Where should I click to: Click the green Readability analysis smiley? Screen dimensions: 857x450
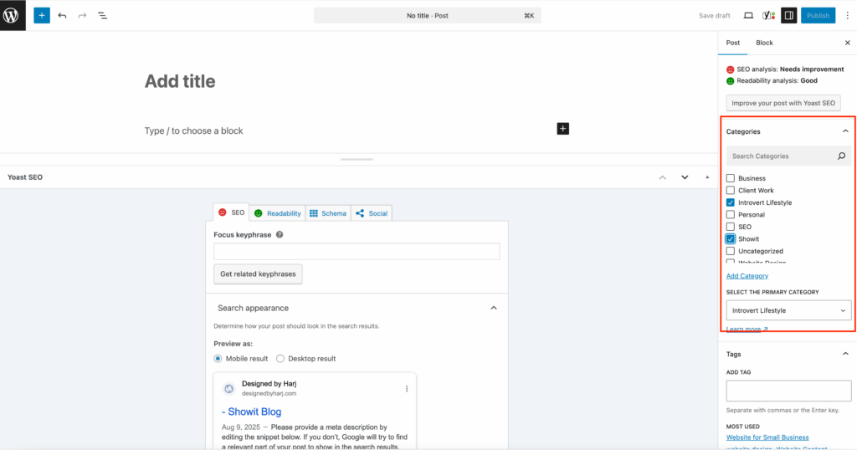(730, 81)
